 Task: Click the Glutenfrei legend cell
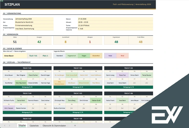(x=96, y=56)
